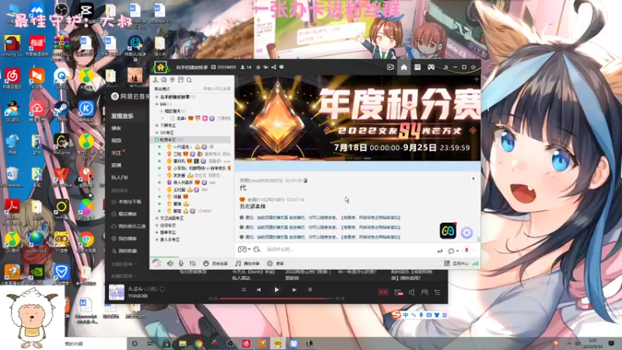The width and height of the screenshot is (622, 350).
Task: Open 最近播放 in NetEase Music sidebar
Action: [x=124, y=214]
